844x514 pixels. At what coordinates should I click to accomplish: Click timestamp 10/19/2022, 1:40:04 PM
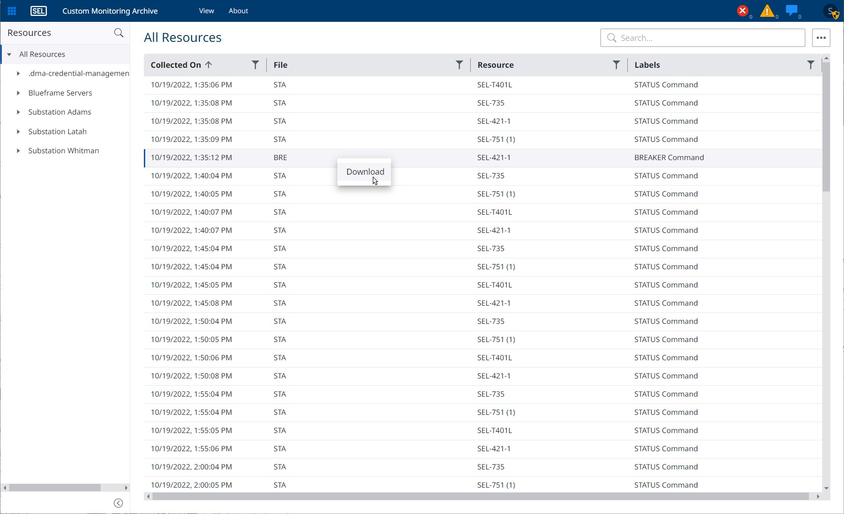point(191,176)
